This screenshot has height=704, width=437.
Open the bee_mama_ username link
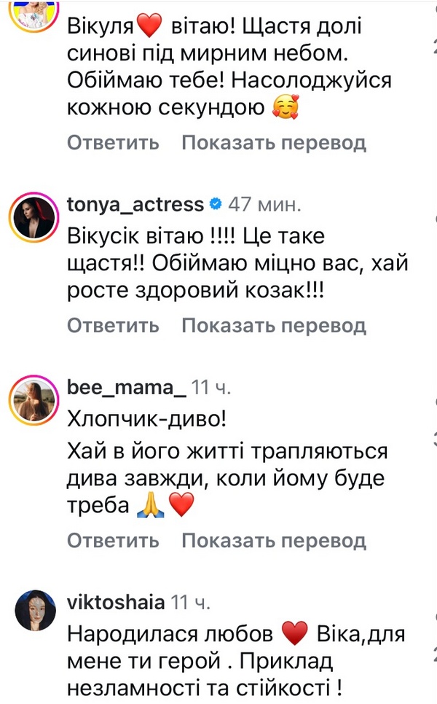pos(126,389)
